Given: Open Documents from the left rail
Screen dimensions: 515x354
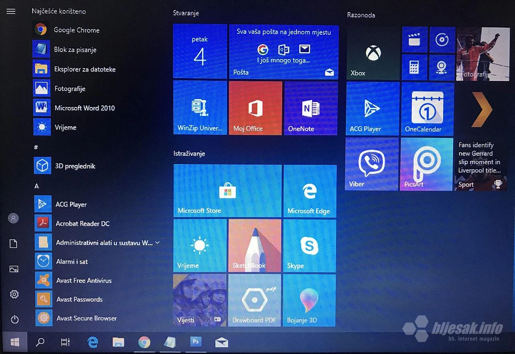Looking at the screenshot, I should tap(13, 243).
